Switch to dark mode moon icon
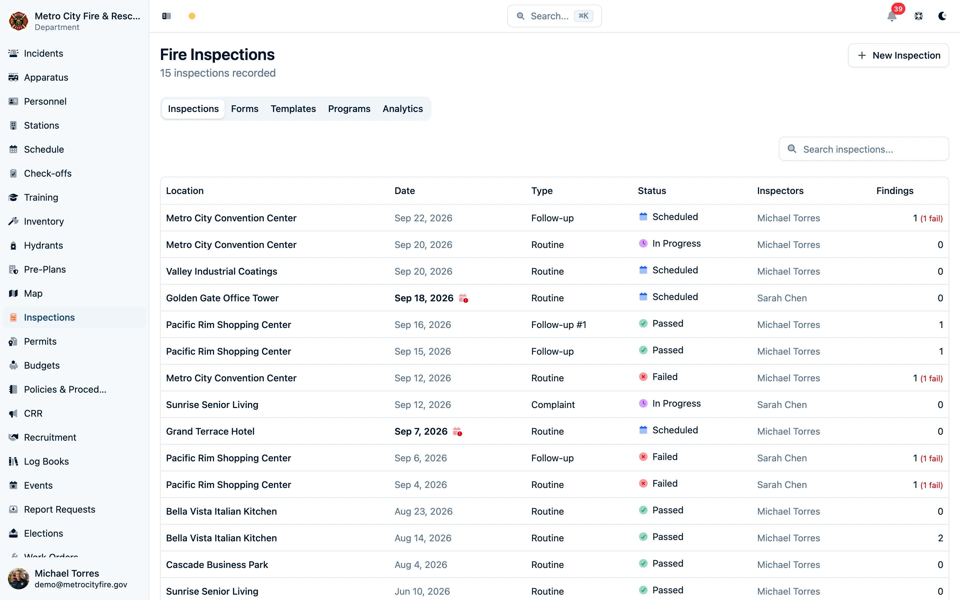 pos(942,16)
